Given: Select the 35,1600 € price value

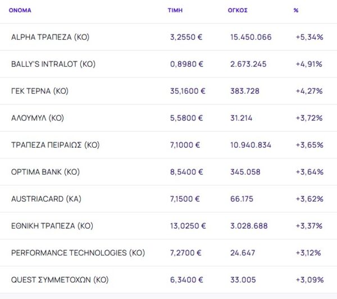Looking at the screenshot, I should [x=188, y=91].
